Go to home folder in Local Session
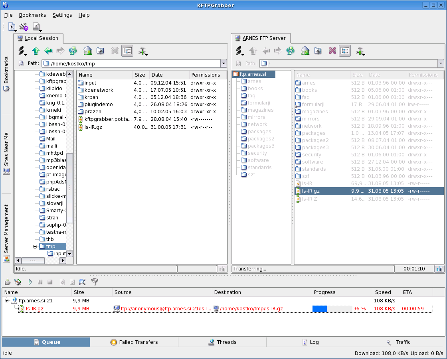Image resolution: width=447 pixels, height=359 pixels. (87, 51)
